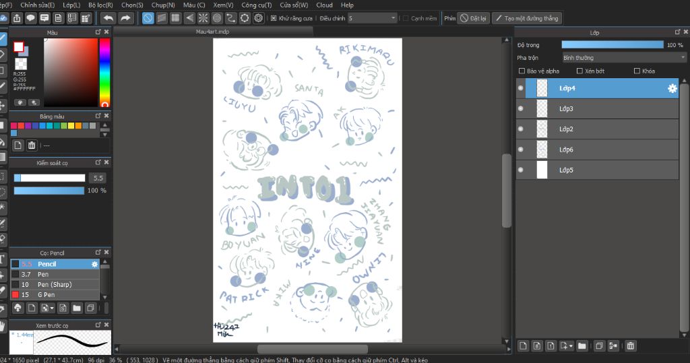Open the Màu (C) menu
690x363 pixels.
pos(194,5)
